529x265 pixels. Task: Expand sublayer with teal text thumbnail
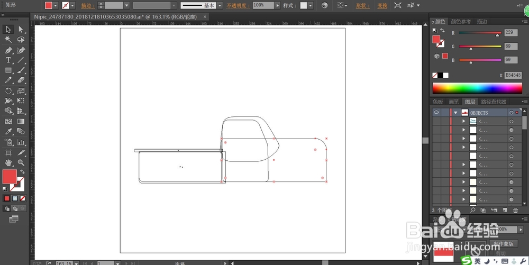[463, 121]
